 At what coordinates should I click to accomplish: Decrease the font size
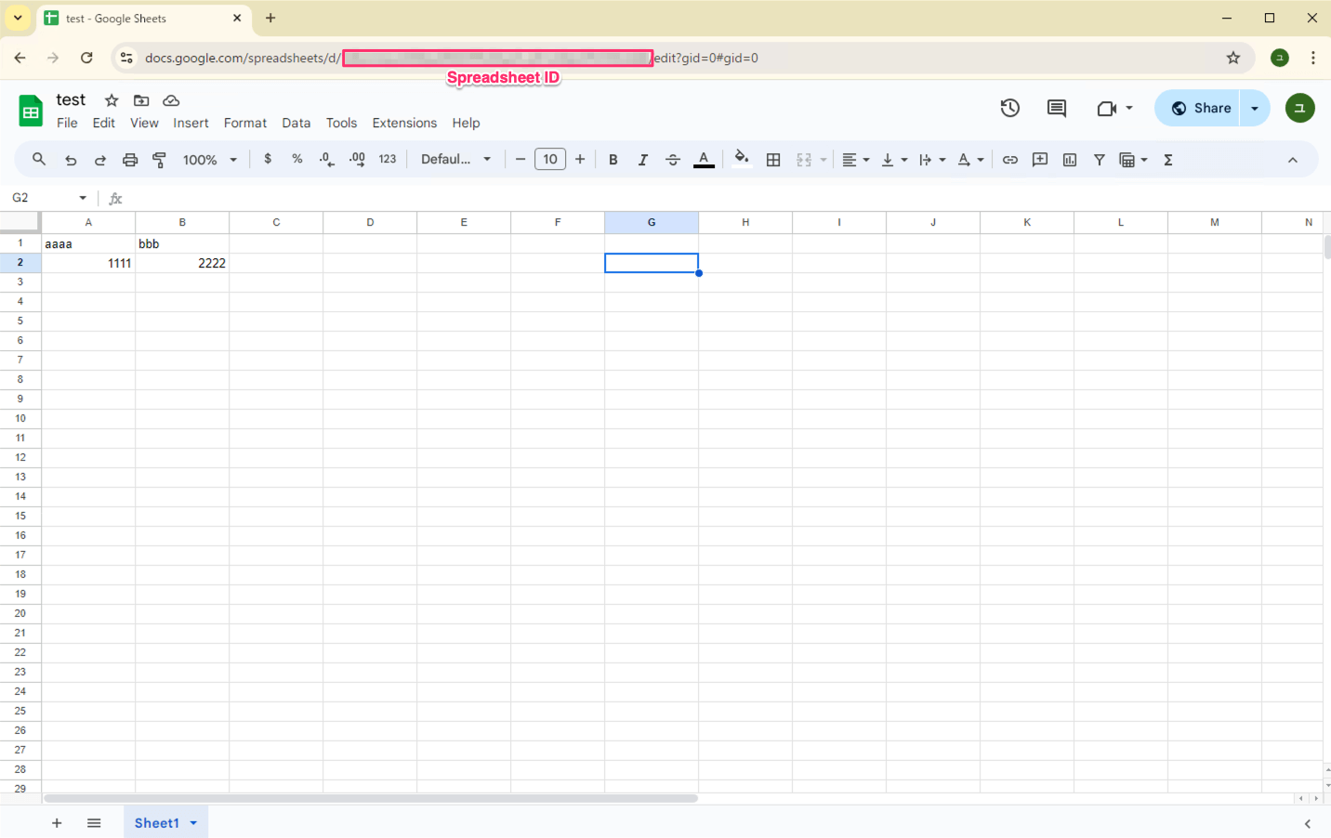tap(521, 160)
